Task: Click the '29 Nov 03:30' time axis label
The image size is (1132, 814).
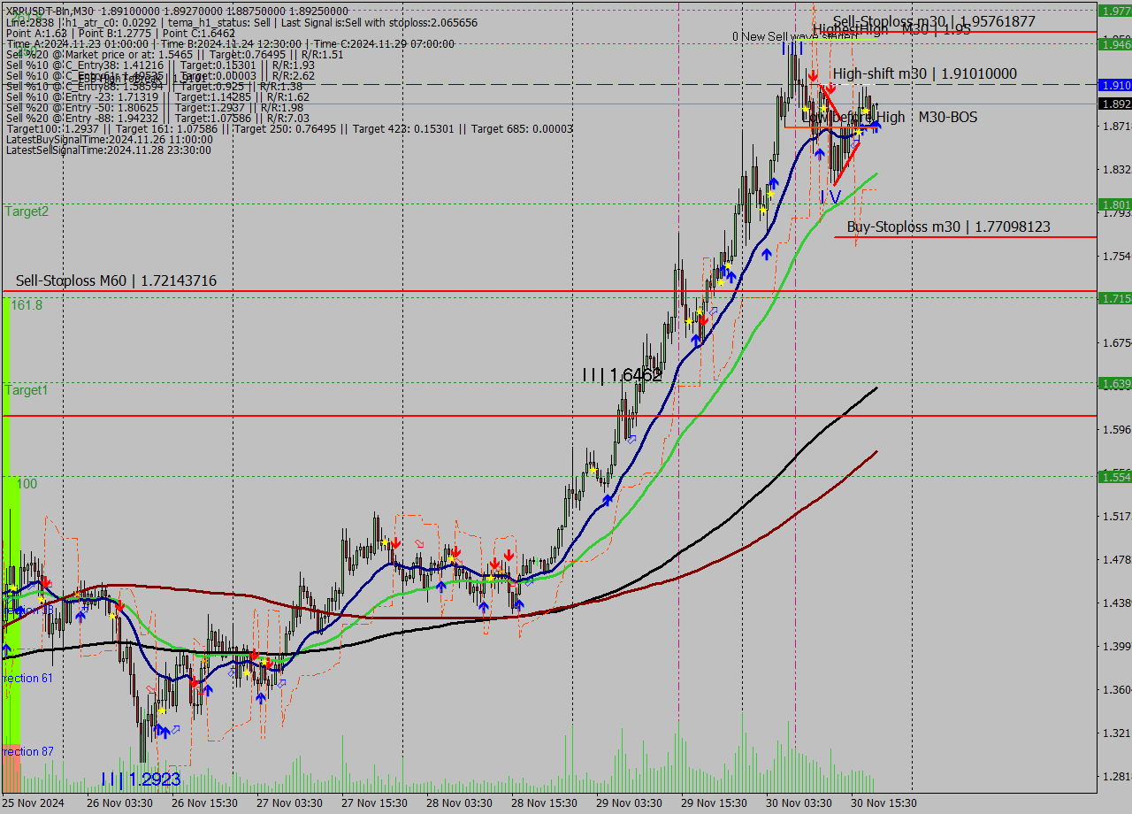Action: point(631,803)
